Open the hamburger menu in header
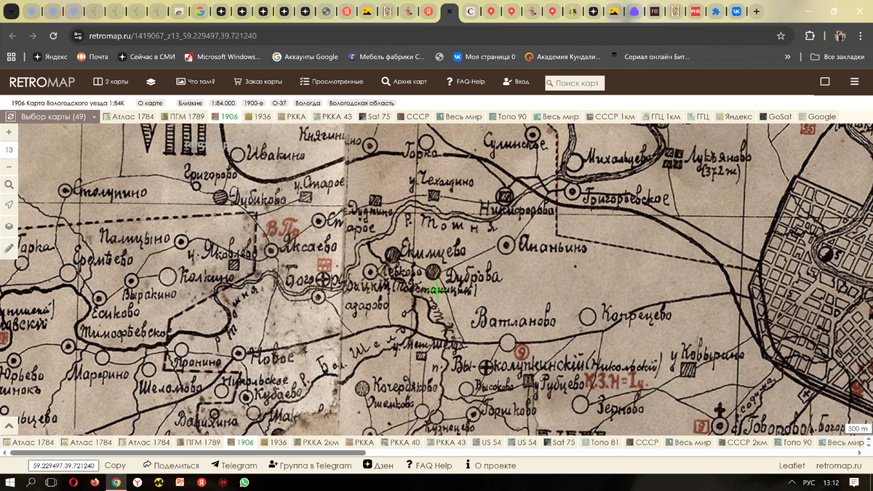This screenshot has height=491, width=873. pyautogui.click(x=854, y=82)
